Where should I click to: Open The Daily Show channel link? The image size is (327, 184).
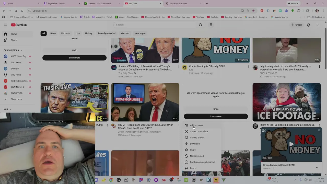(125, 73)
